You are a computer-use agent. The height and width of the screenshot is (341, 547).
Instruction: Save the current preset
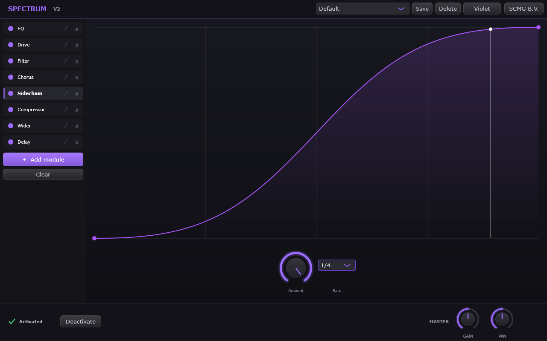click(422, 9)
